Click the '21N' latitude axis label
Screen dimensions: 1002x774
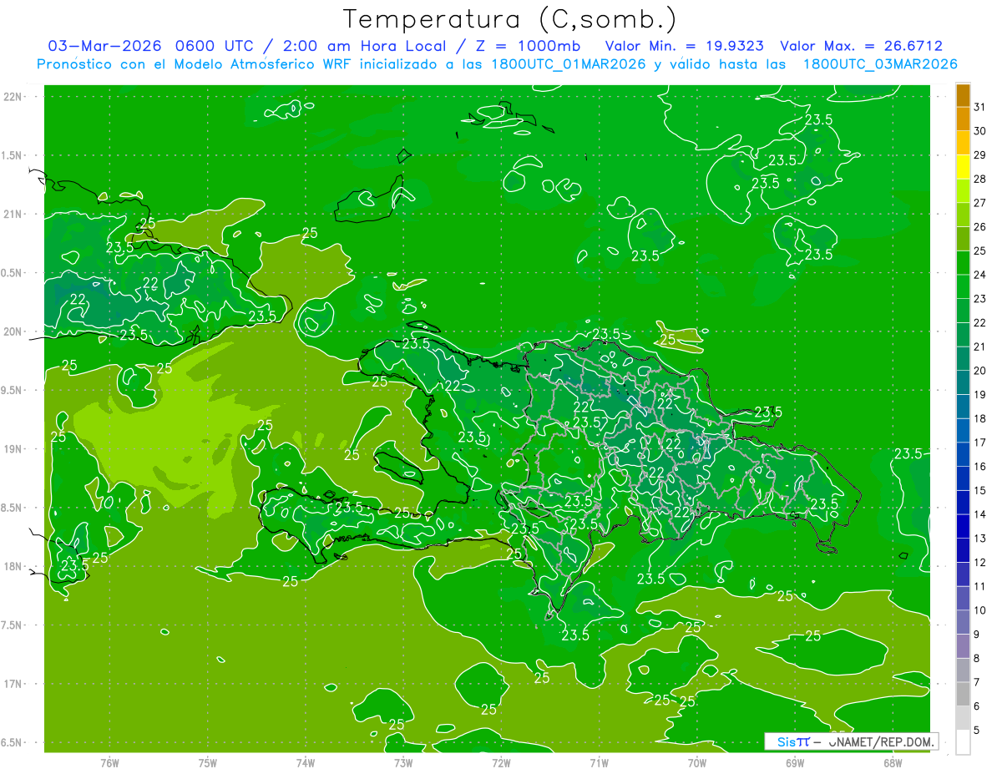(13, 214)
